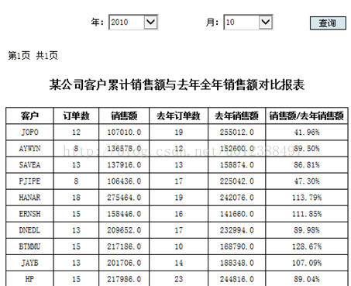Click last year's sales 188348.0
The image size is (351, 286).
coord(237,263)
